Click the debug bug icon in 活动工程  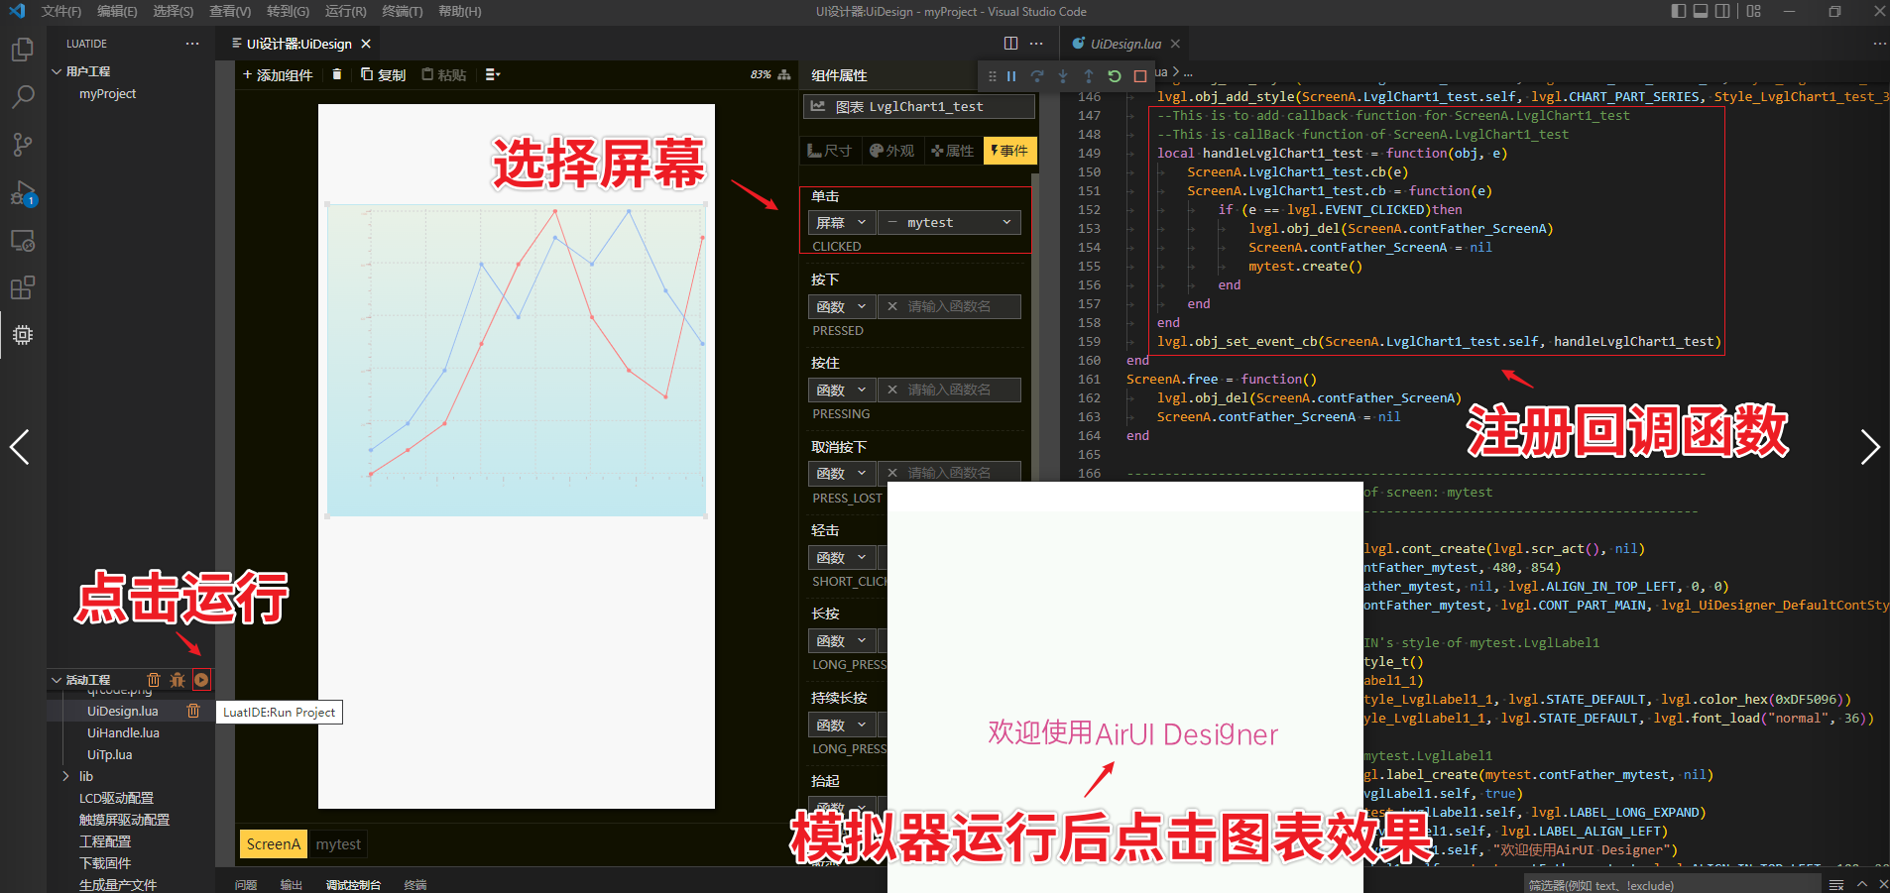click(x=177, y=680)
